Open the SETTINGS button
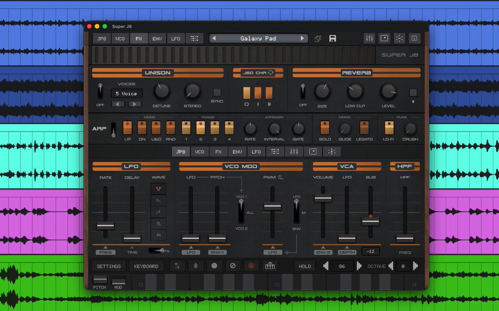This screenshot has height=311, width=499. click(109, 266)
